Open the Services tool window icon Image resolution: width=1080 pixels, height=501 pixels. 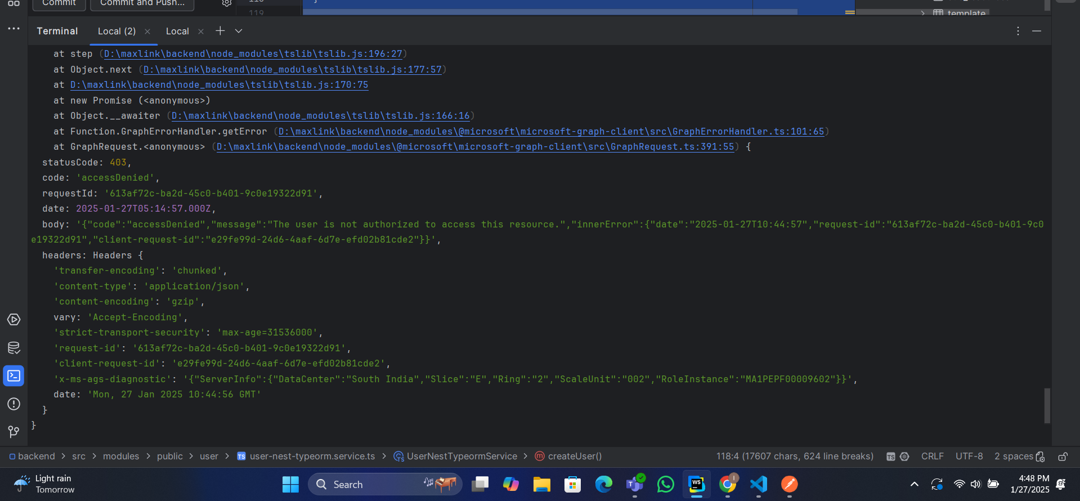point(14,320)
